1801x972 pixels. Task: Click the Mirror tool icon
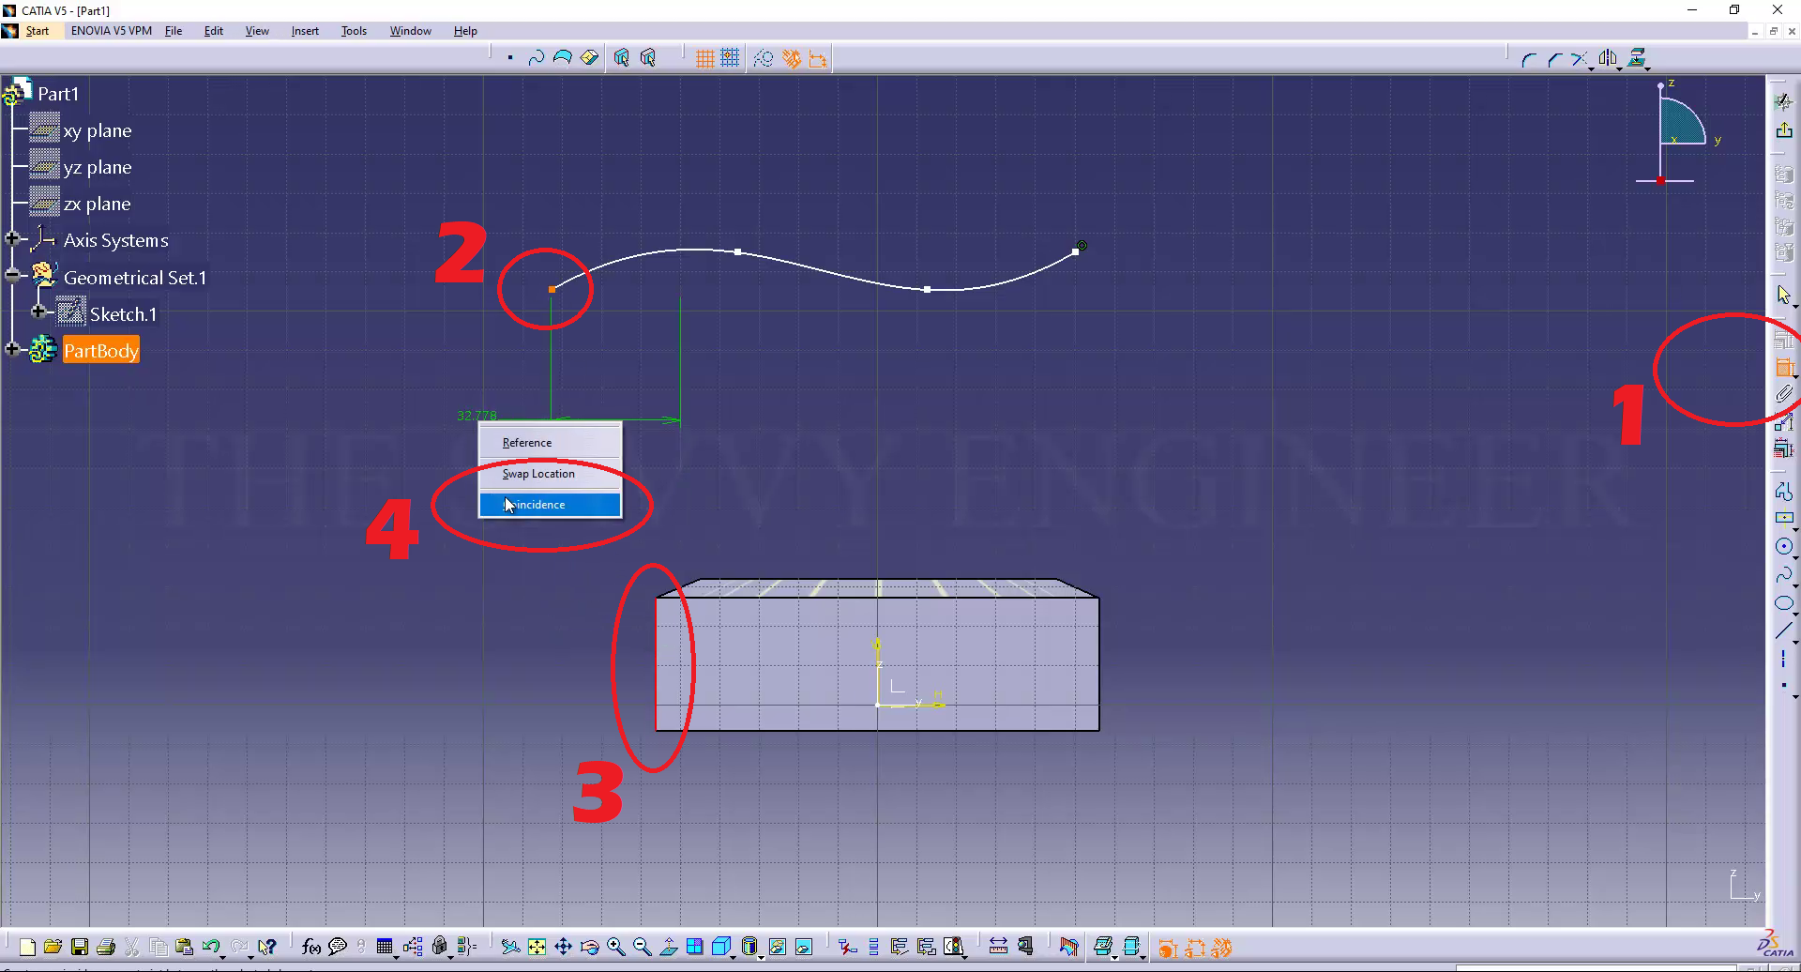pos(1608,59)
